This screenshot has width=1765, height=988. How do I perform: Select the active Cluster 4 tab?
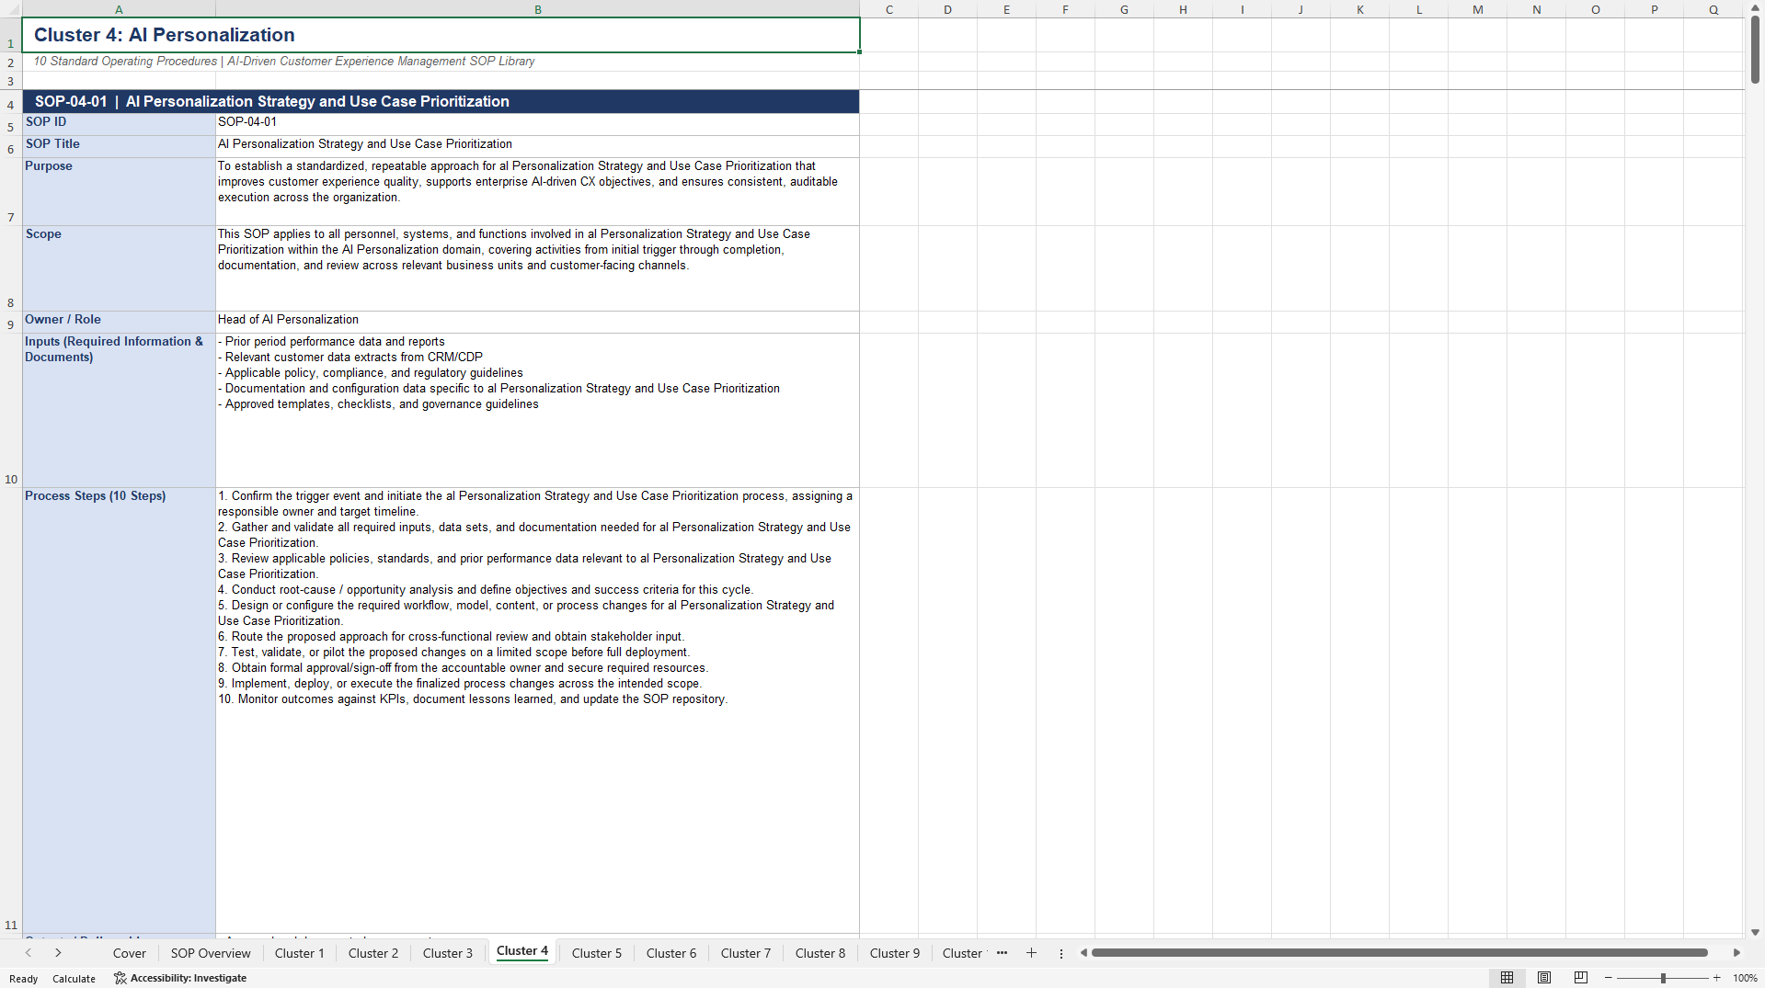tap(522, 951)
